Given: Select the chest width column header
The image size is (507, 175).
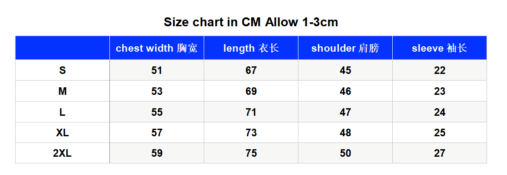Looking at the screenshot, I should tap(157, 48).
